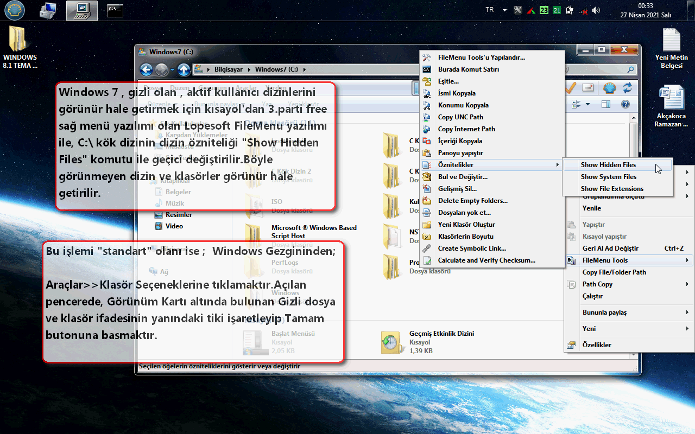
Task: Click the taskbar icon next to Start orb
Action: point(48,10)
